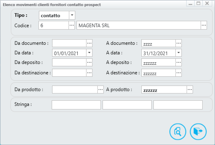The width and height of the screenshot is (215, 145).
Task: Click the Da destinazione input field
Action: 69,73
